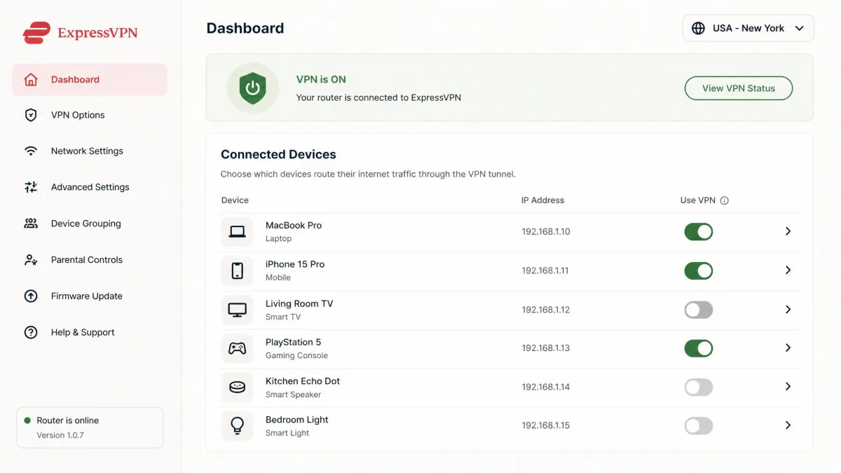
Task: Click the Use VPN column header text
Action: coord(698,200)
